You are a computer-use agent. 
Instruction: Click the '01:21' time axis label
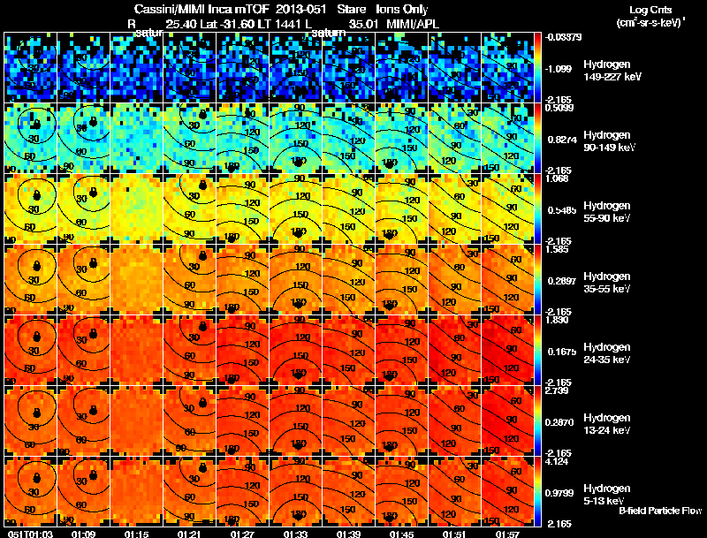pyautogui.click(x=189, y=534)
